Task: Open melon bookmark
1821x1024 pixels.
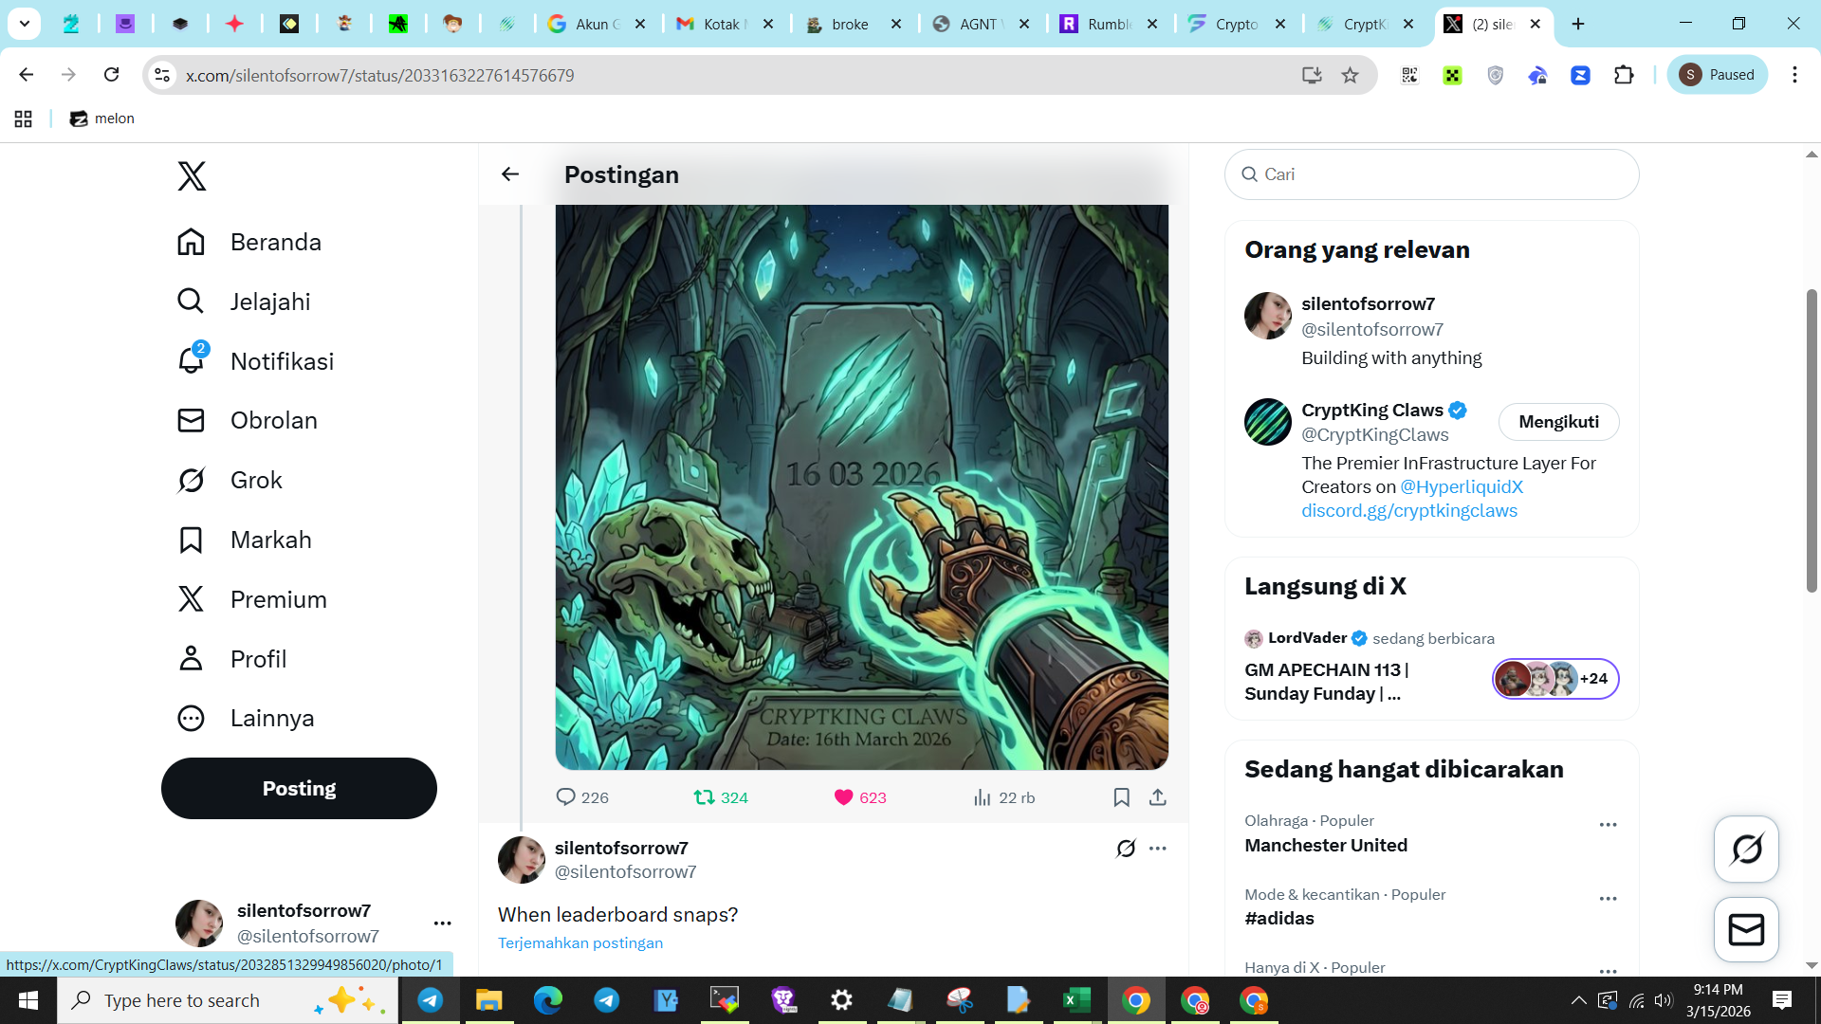Action: coord(102,119)
